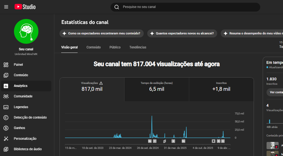Click the play-icon video chart marker
Viewport: 283px width, 156px height.
(x=214, y=141)
